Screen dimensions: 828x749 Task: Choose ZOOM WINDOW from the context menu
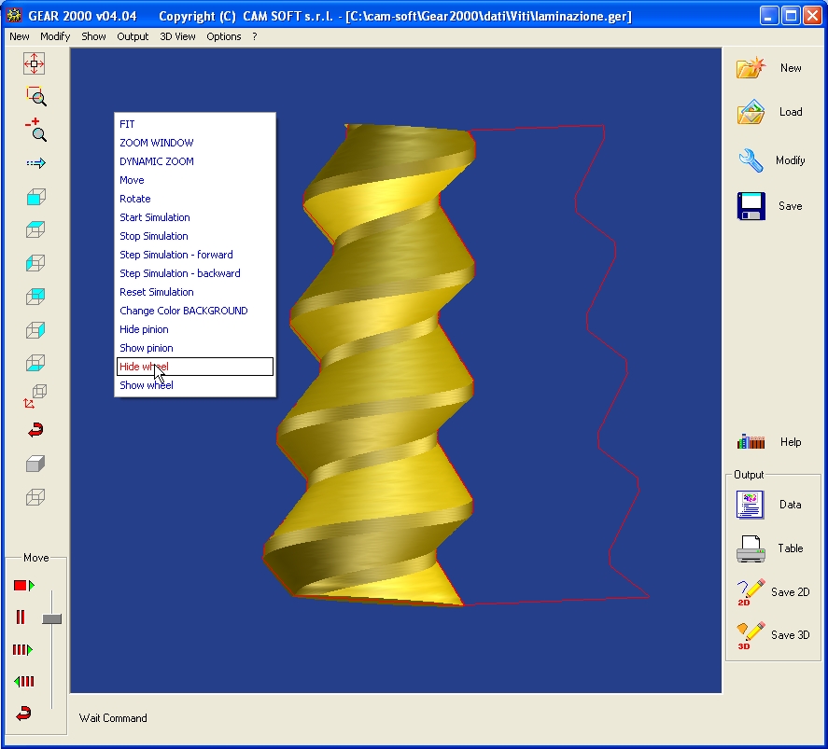click(195, 143)
